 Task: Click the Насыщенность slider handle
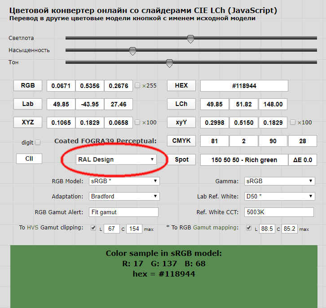click(x=132, y=51)
